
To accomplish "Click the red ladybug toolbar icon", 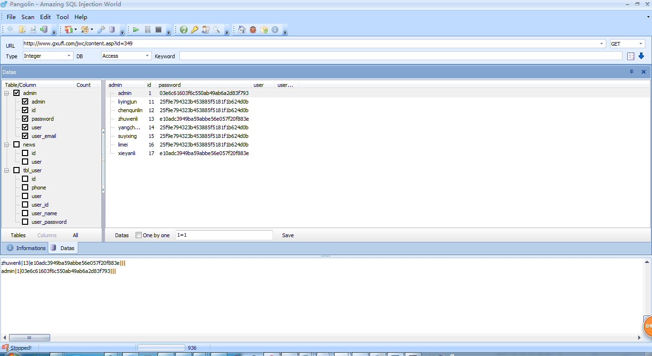I will click(252, 30).
